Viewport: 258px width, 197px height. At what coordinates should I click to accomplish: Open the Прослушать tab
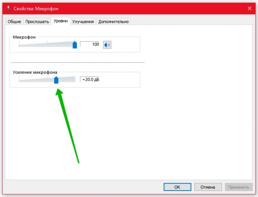[x=37, y=21]
